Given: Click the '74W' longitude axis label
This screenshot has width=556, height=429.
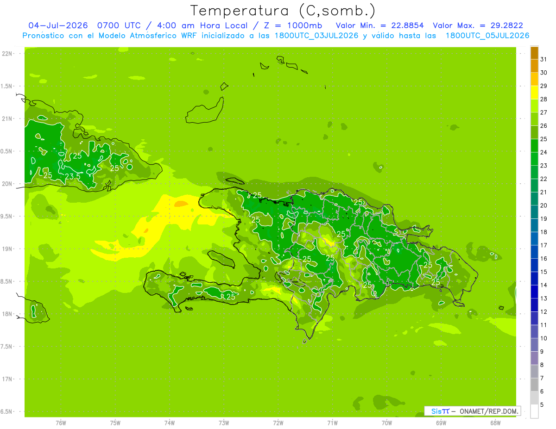Looking at the screenshot, I should pyautogui.click(x=170, y=423).
